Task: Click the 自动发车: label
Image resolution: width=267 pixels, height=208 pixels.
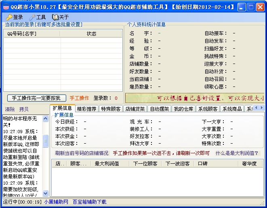Action: coord(216,41)
